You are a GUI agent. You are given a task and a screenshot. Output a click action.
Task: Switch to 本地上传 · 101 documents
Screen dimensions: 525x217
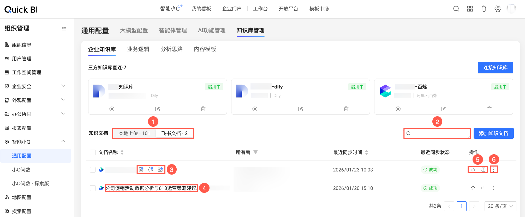[x=134, y=133]
